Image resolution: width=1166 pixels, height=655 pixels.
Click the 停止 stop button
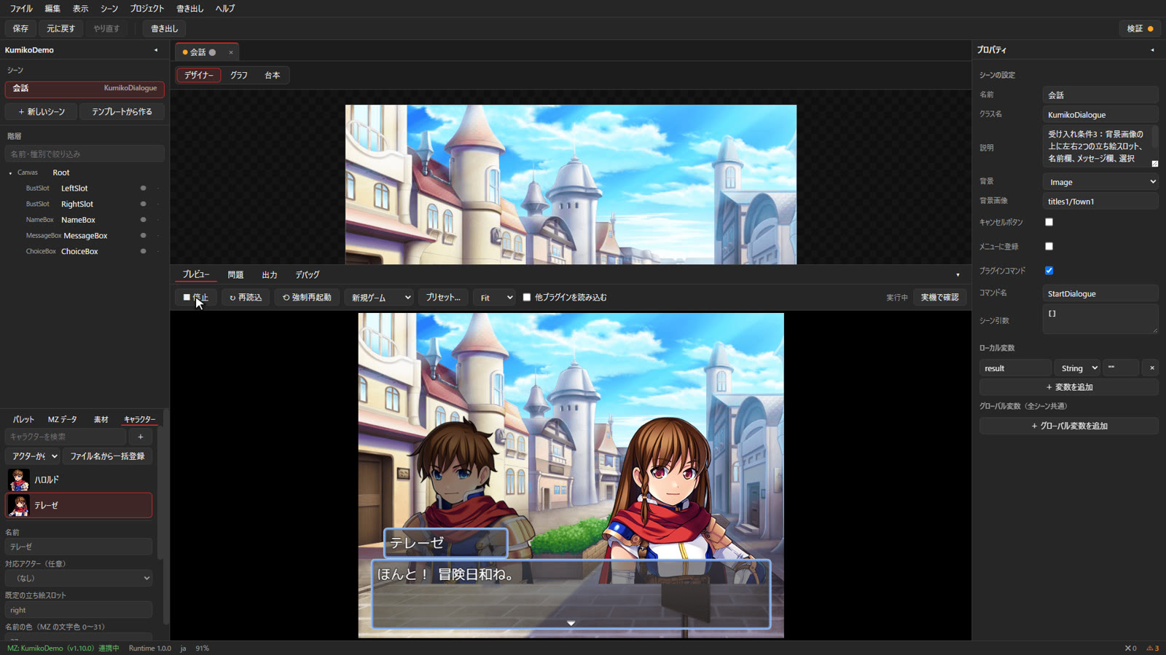[x=196, y=298]
